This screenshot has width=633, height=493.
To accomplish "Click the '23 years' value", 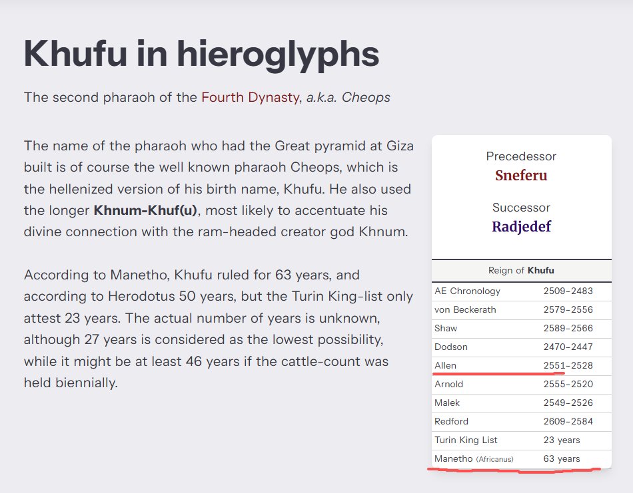I will pos(562,440).
